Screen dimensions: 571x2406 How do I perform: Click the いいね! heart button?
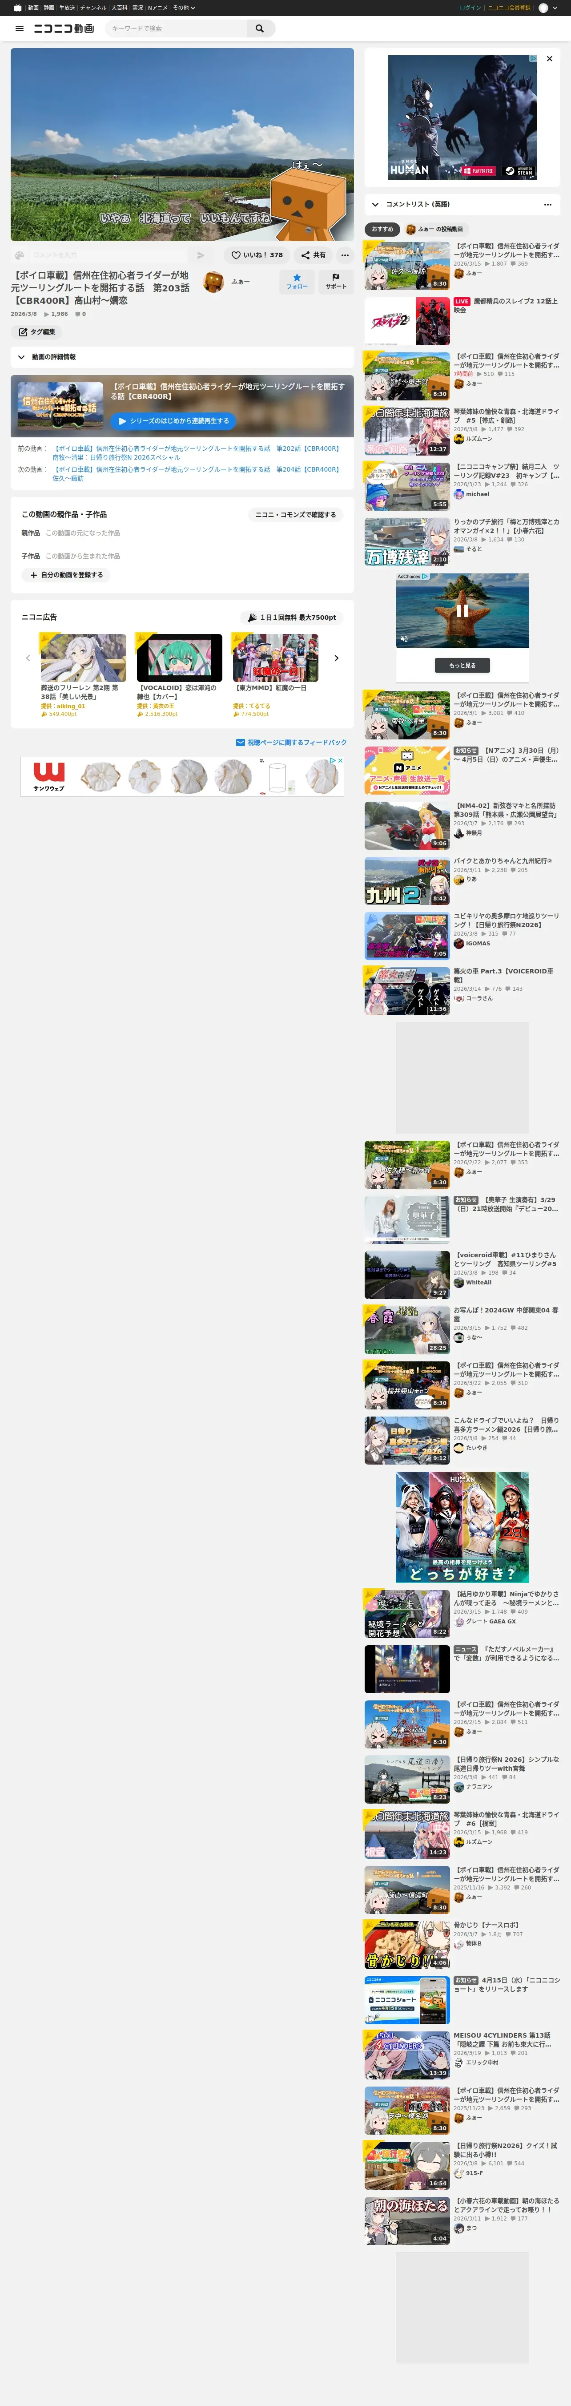[257, 255]
